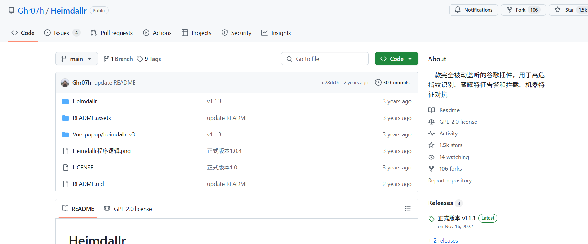Screen dimensions: 588x244
Task: Open release 正式版本 v1.1.3
Action: click(x=456, y=218)
